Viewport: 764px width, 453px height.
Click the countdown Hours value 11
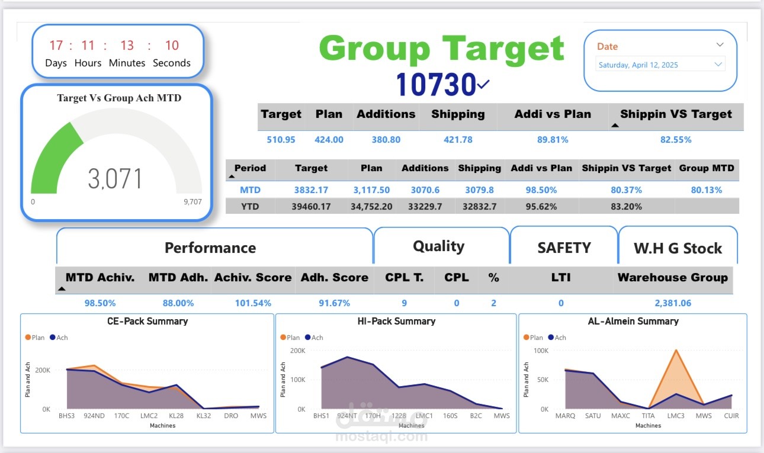(88, 46)
